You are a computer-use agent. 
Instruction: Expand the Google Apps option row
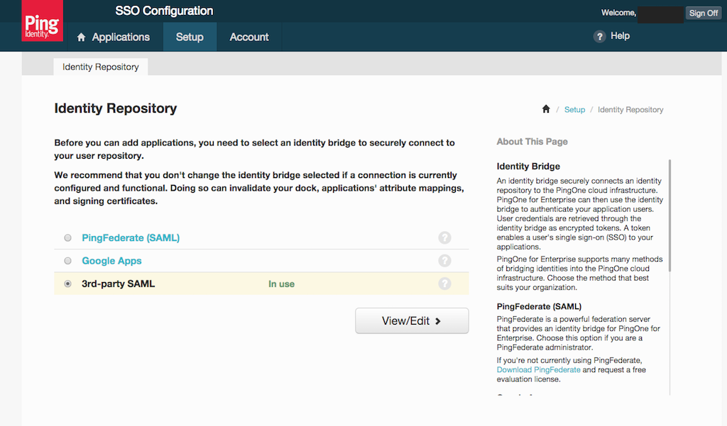[x=111, y=260]
